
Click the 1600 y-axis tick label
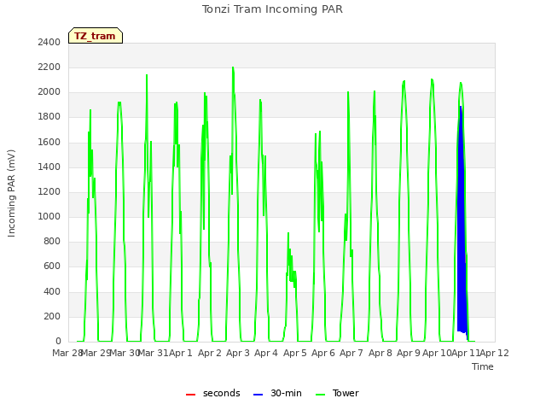point(49,142)
